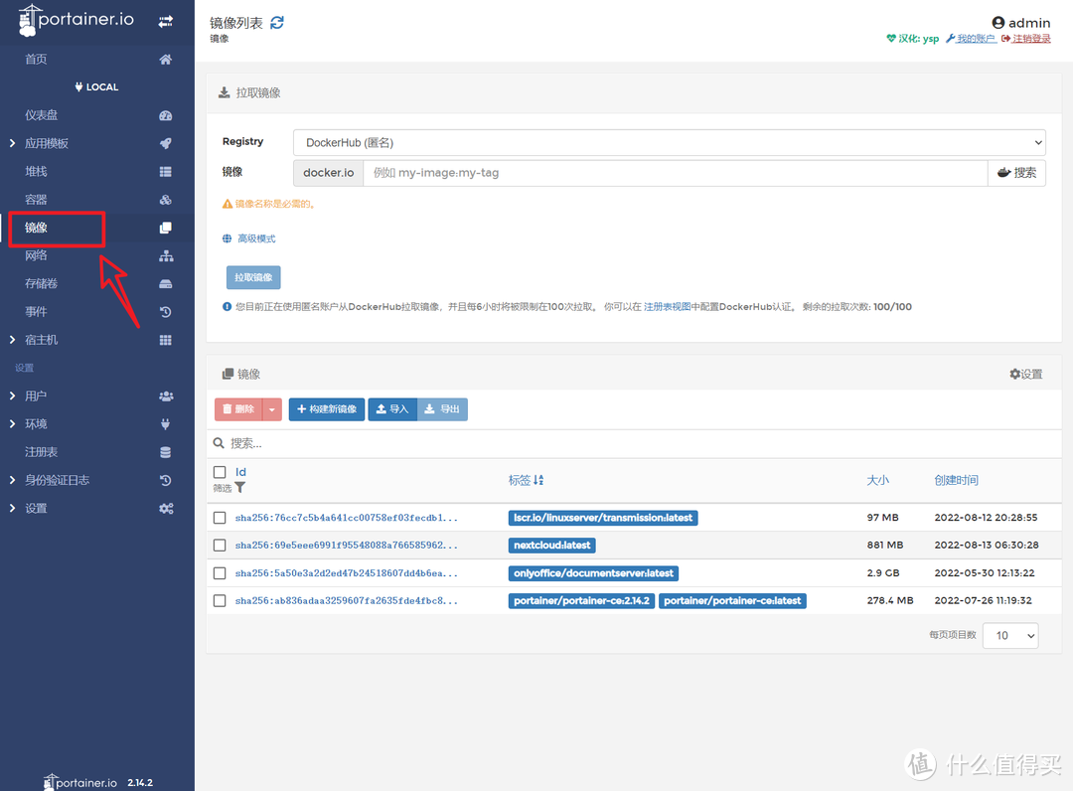Check the nextcloud:latest image row checkbox
Viewport: 1073px width, 791px height.
220,545
